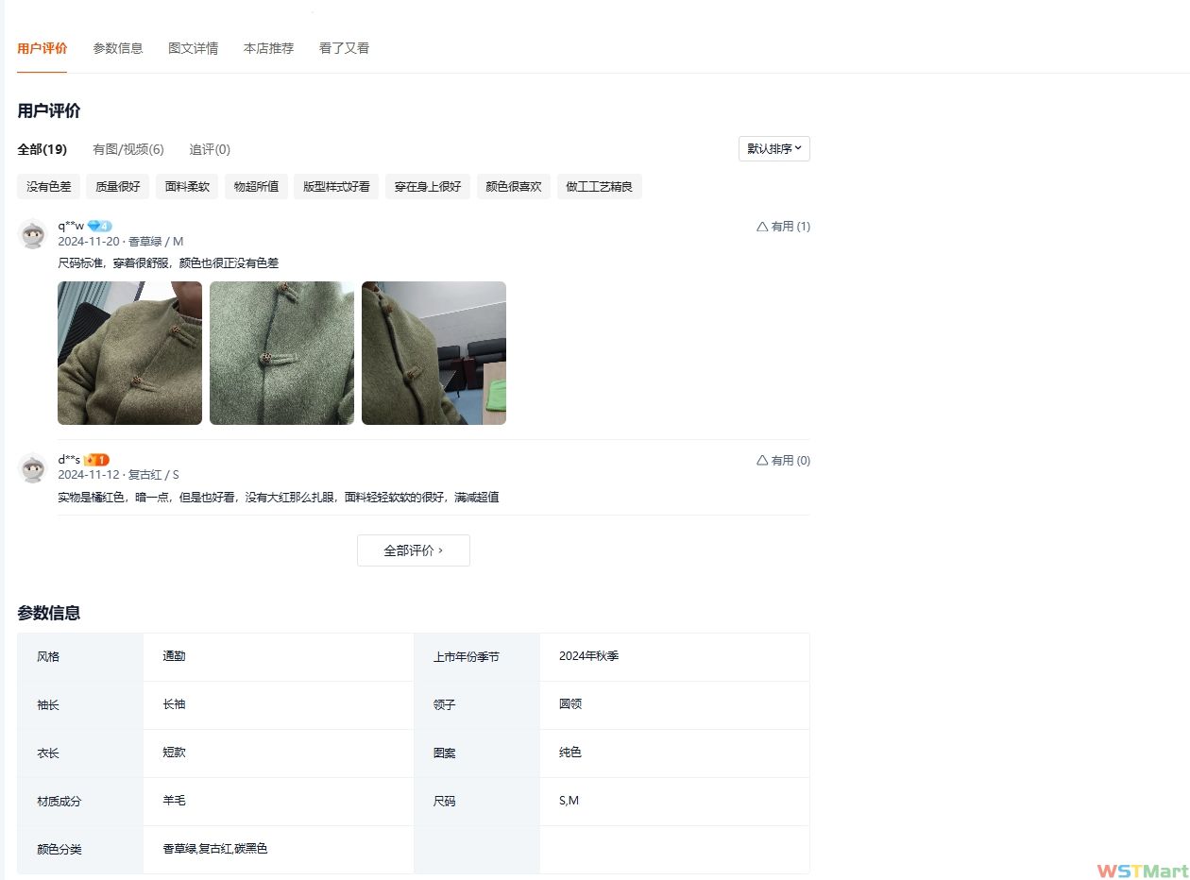Click the orange level badge beside d**s
Image resolution: width=1190 pixels, height=880 pixels.
pyautogui.click(x=96, y=460)
